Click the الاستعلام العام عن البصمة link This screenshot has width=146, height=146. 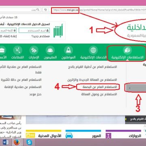tap(100, 87)
